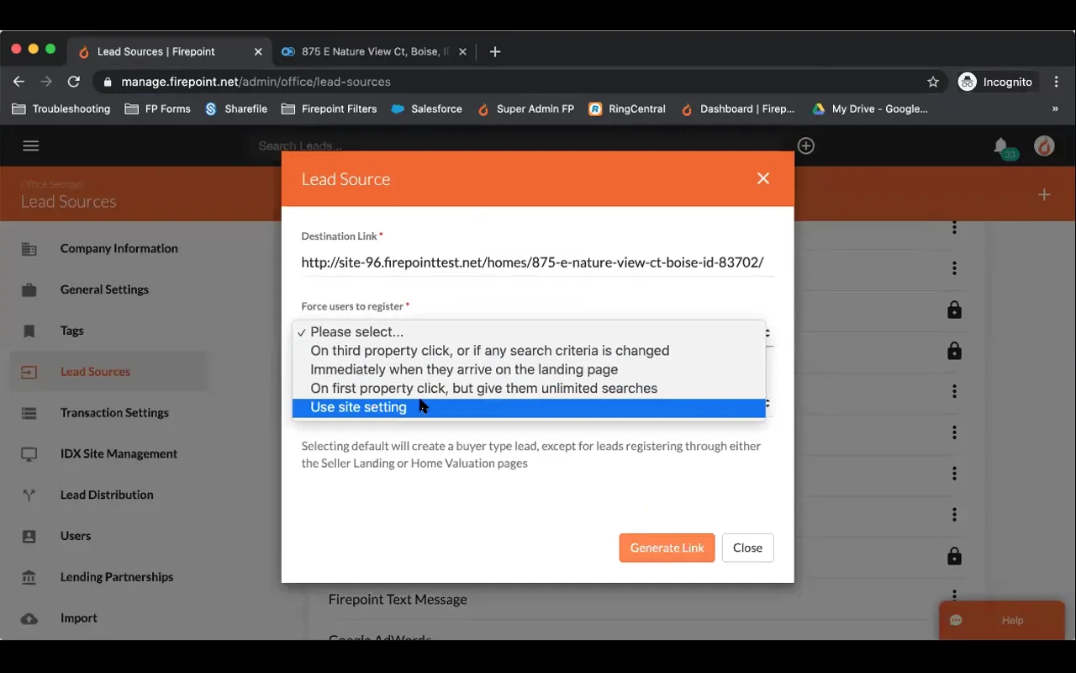
Task: Bookmark this page with the star icon
Action: [x=933, y=82]
